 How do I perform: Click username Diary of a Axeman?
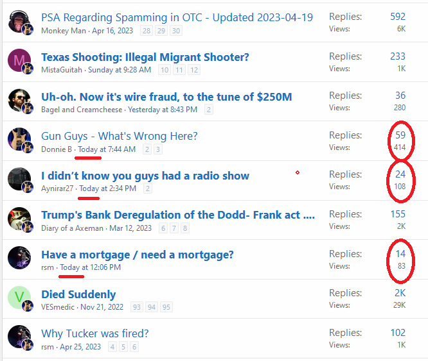pos(71,228)
